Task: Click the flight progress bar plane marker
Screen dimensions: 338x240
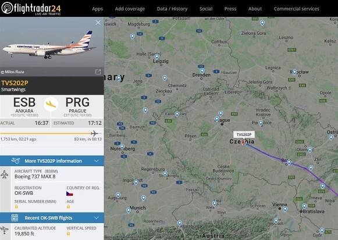Action: click(94, 134)
